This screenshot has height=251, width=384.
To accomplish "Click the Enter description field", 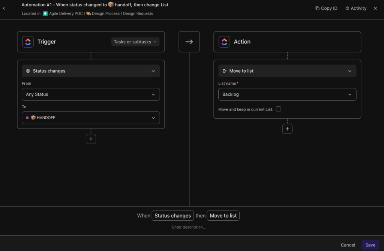I will tap(189, 227).
